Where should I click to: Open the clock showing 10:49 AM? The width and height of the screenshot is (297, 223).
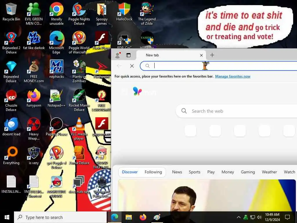point(272,217)
